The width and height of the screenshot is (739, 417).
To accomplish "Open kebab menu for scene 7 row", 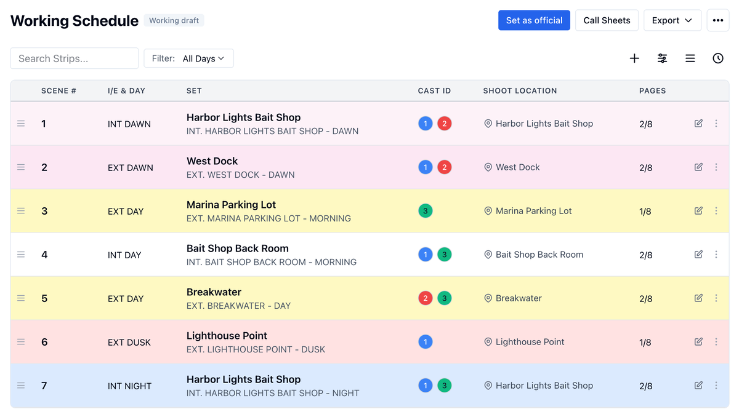I will [716, 386].
